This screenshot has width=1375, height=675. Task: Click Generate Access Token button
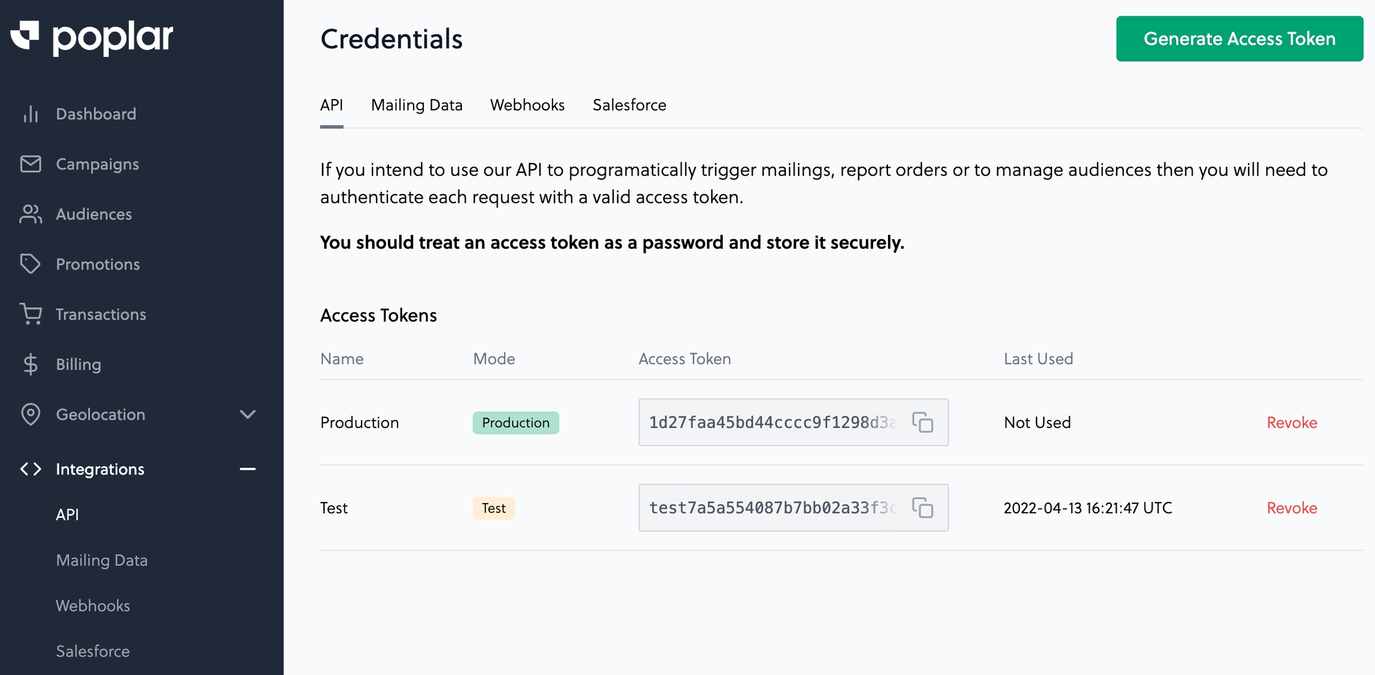(1239, 39)
